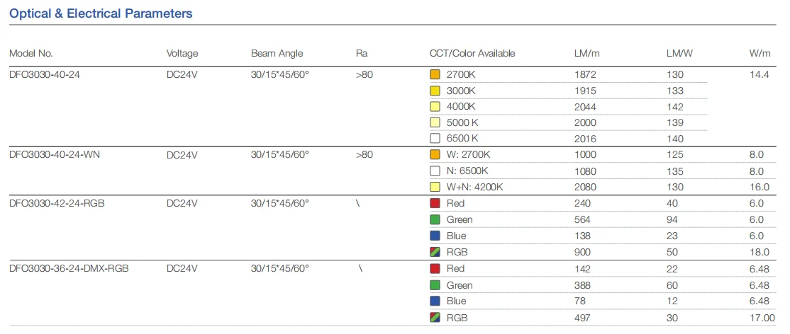Click the 14.4 W/m value
This screenshot has width=790, height=334.
(759, 74)
